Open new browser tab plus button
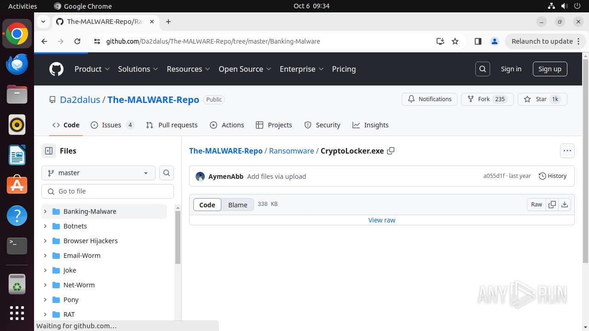The height and width of the screenshot is (331, 589). click(x=168, y=22)
